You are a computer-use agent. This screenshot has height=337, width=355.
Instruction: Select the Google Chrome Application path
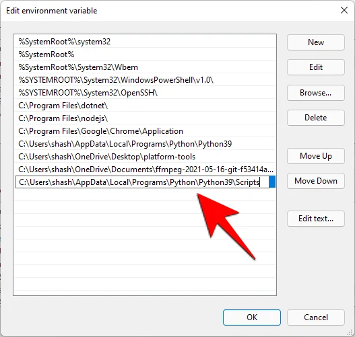(145, 131)
